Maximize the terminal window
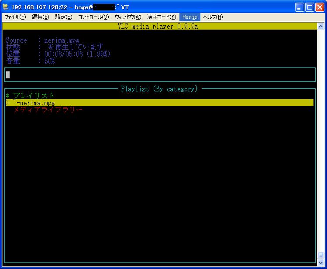The width and height of the screenshot is (327, 269). click(310, 7)
